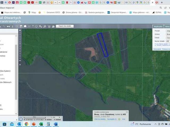Switch to the Współrzędne tab

158,26
